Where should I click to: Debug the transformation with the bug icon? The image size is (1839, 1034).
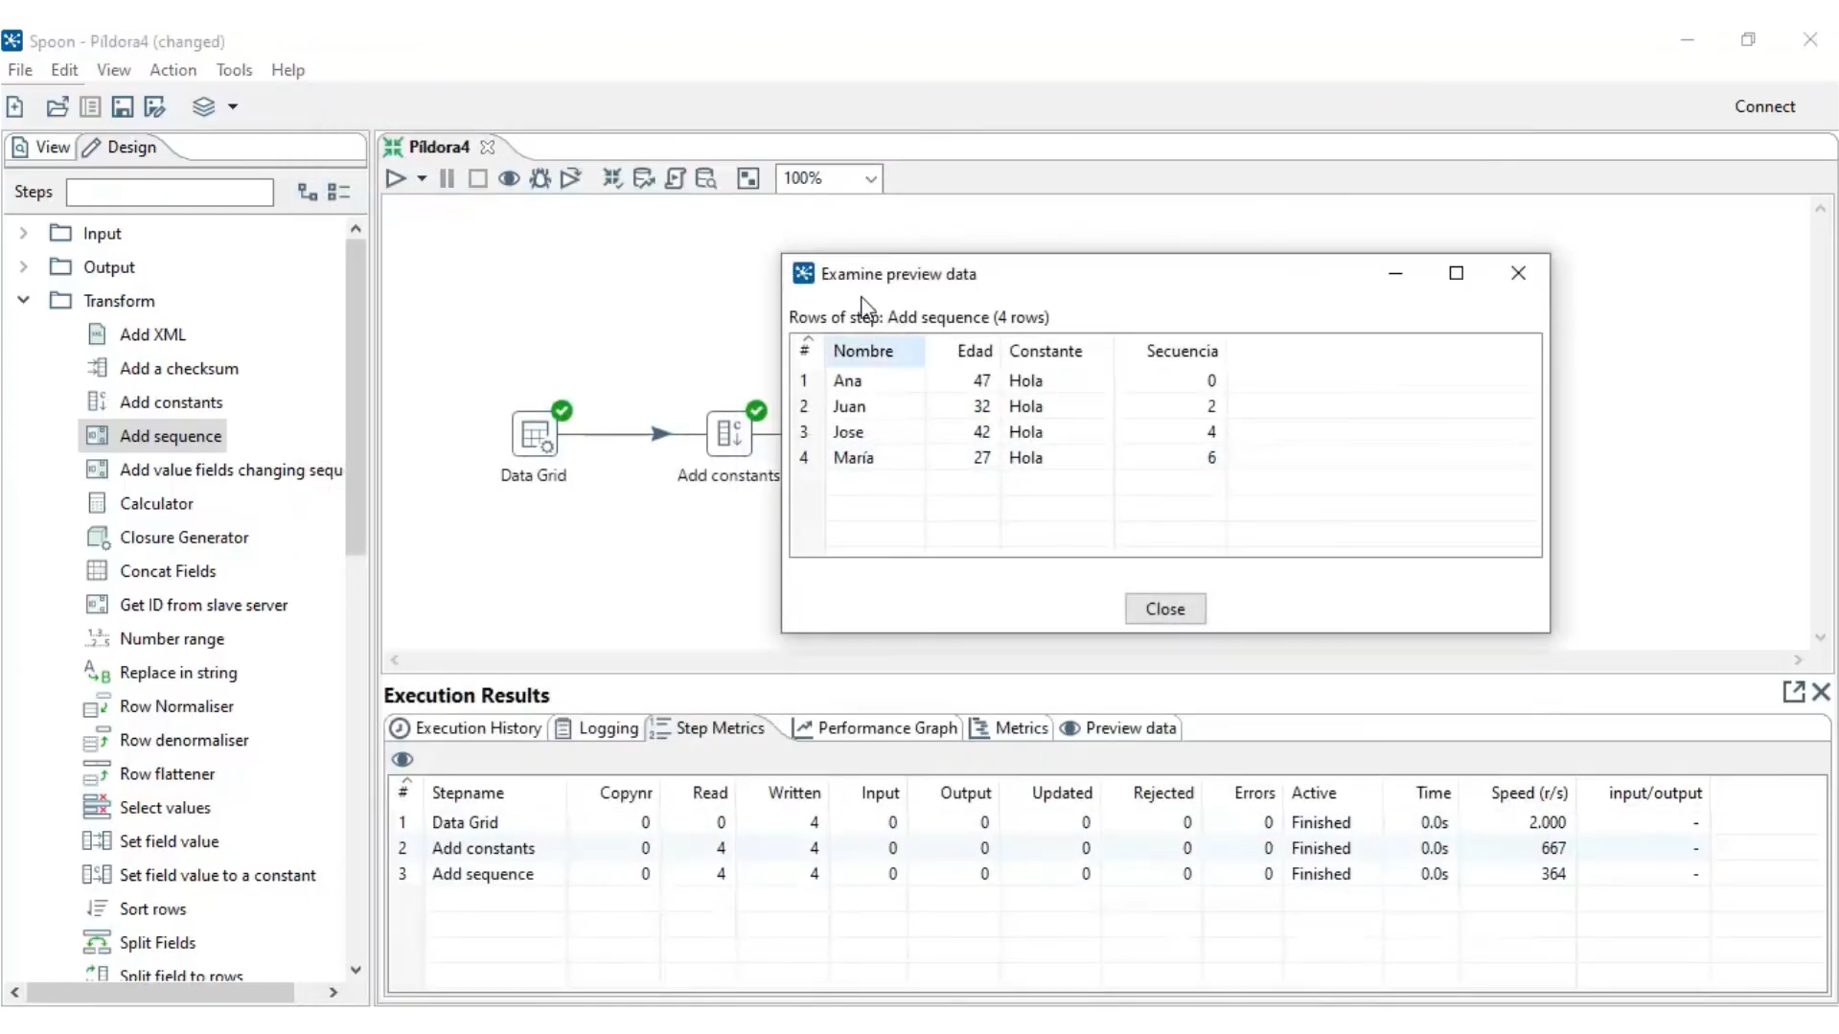(540, 178)
